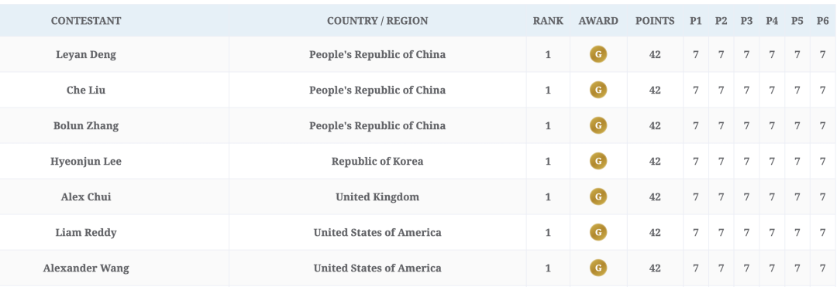Click the RANK column header
The width and height of the screenshot is (837, 287).
[548, 21]
